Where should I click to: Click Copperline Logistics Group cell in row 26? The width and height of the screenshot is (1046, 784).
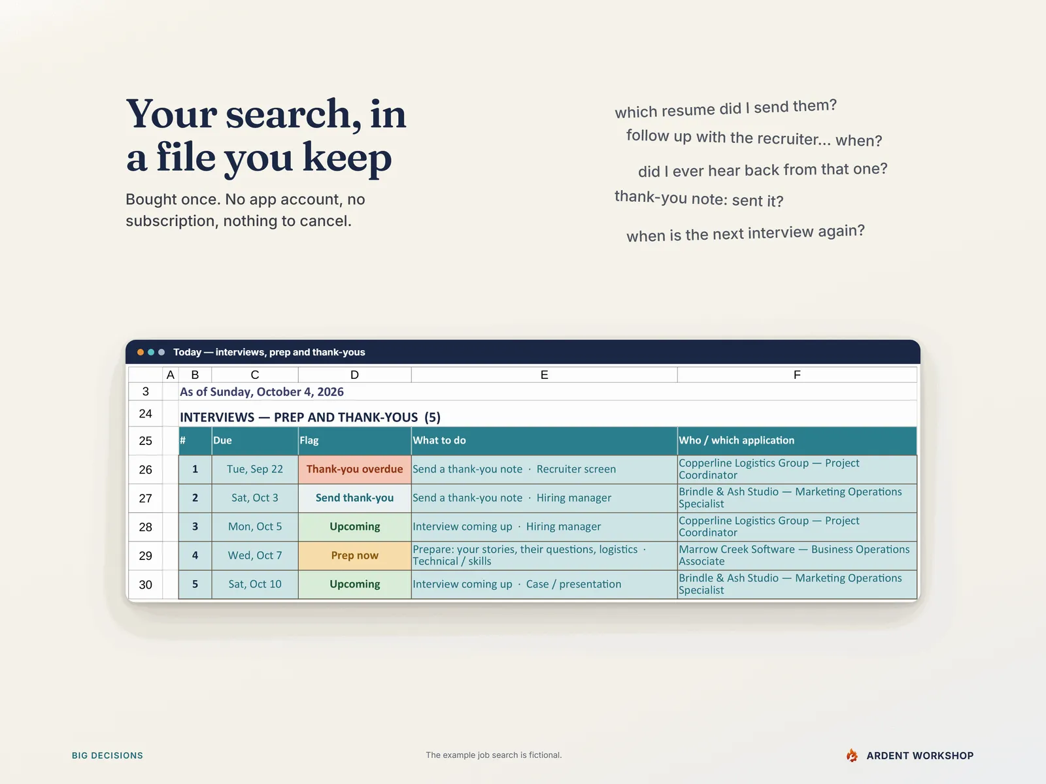pos(797,470)
